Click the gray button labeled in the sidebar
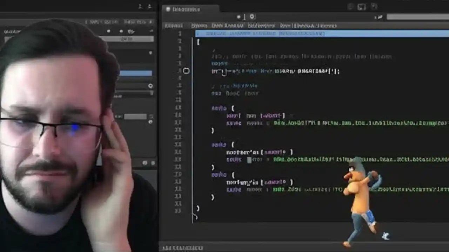Screen dimensions: 449x252 (x=126, y=39)
